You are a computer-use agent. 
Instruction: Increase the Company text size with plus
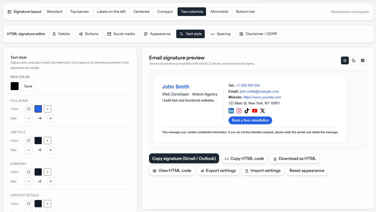[50, 181]
